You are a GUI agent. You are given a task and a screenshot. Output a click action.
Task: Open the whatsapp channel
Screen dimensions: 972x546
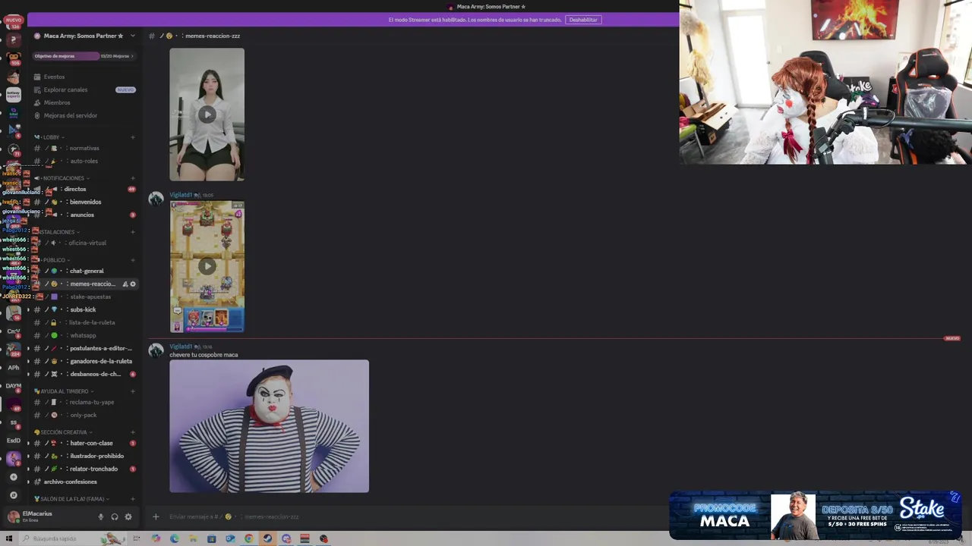[x=84, y=335]
